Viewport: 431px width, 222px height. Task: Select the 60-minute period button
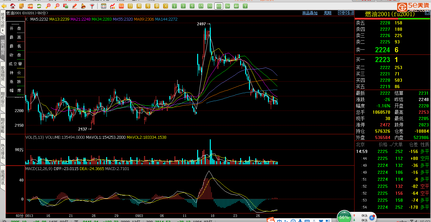pos(219,6)
